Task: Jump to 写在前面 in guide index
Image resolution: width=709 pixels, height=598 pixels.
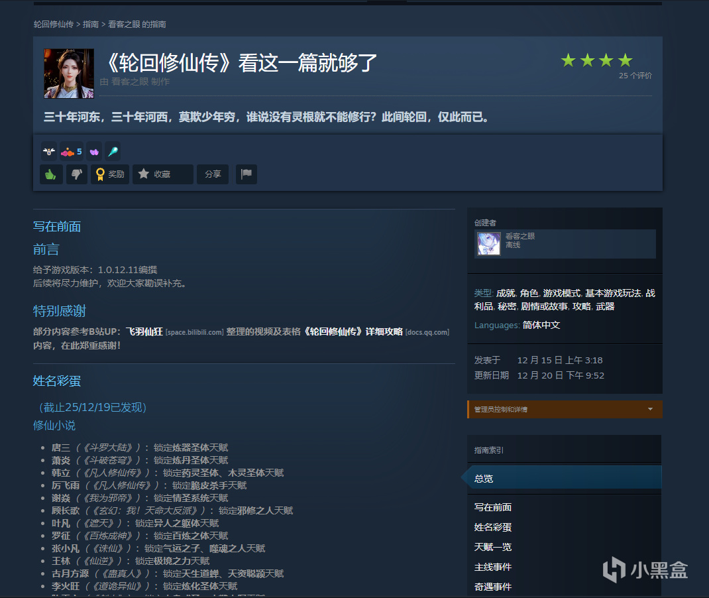Action: point(493,508)
